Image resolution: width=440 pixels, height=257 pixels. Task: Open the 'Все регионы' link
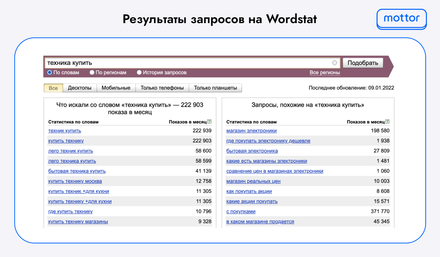click(325, 73)
